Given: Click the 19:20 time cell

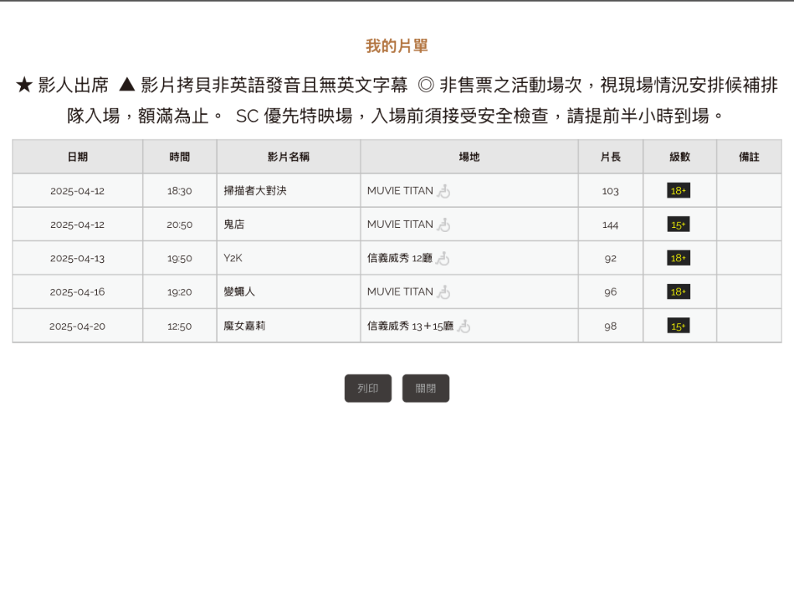Looking at the screenshot, I should coord(180,292).
